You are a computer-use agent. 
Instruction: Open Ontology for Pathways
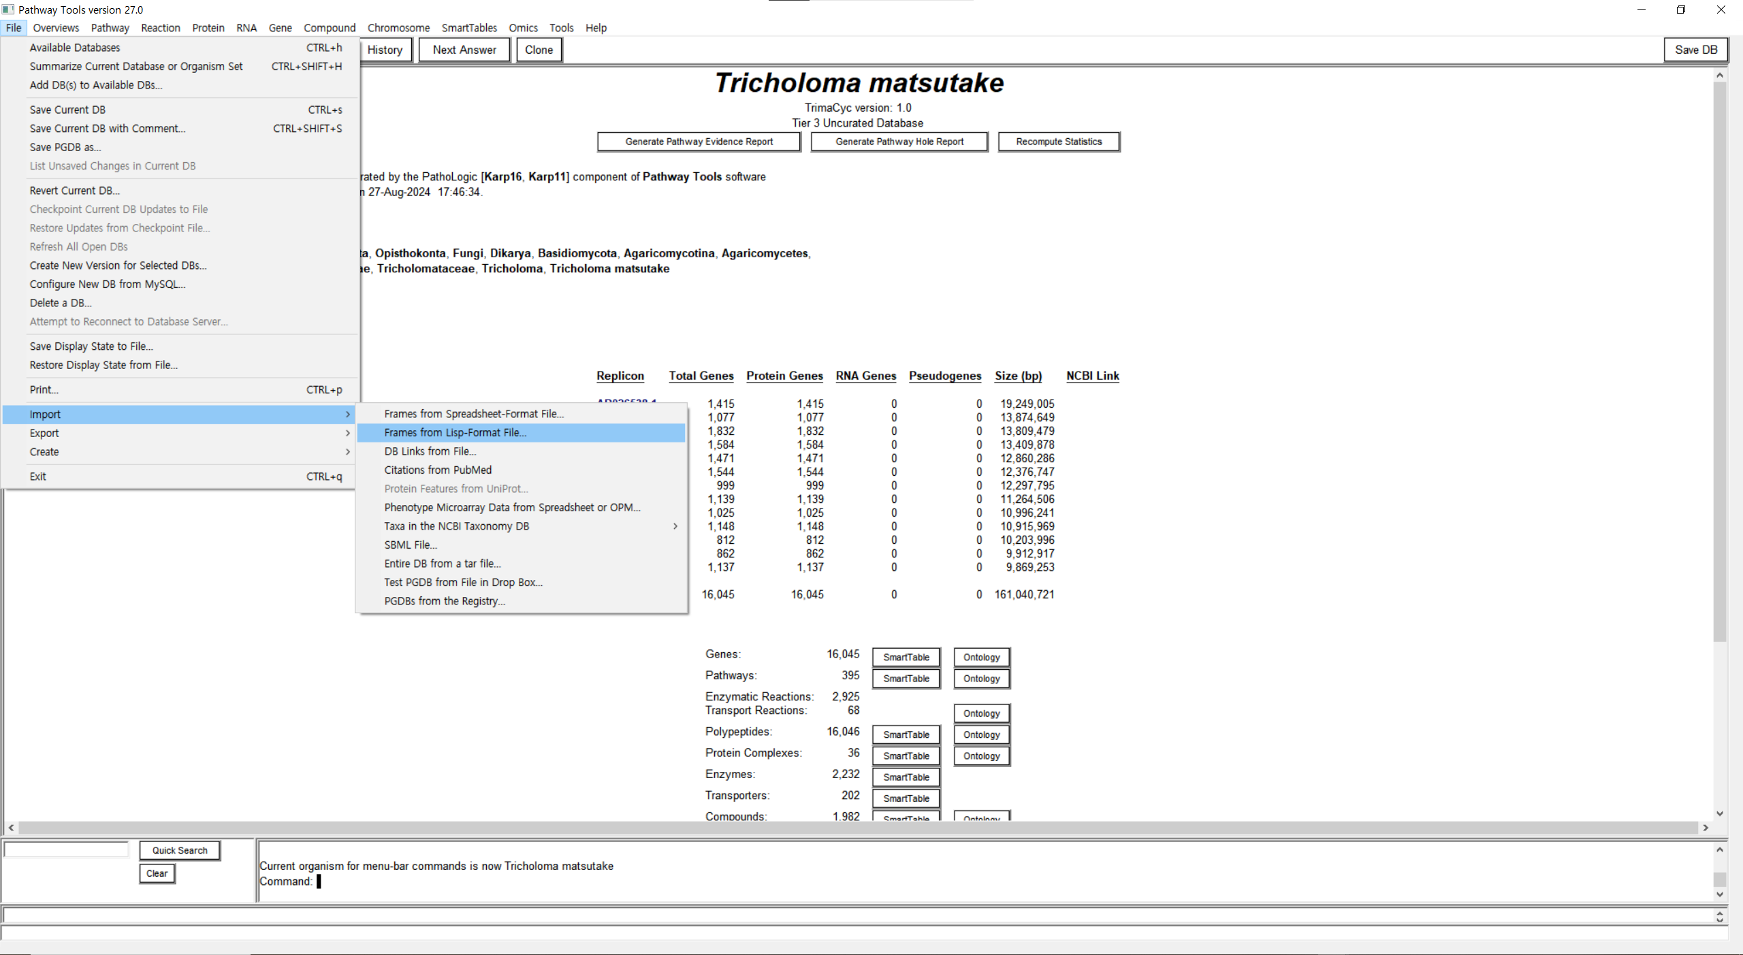point(982,679)
